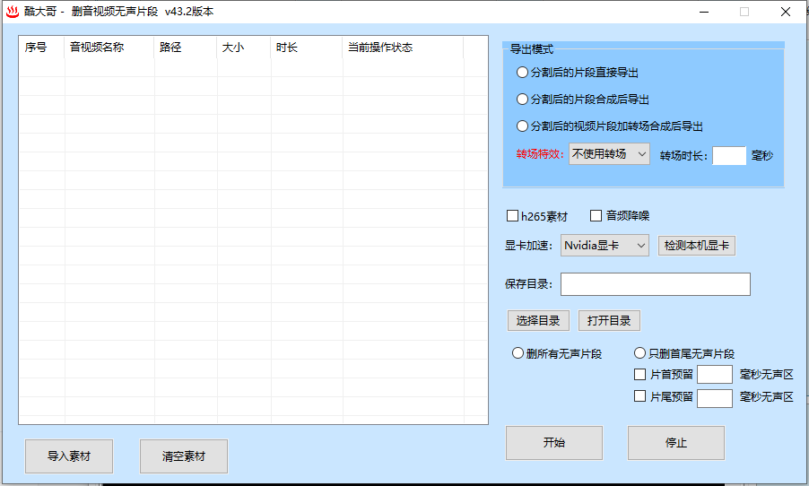Click the 选择目录 button

(x=538, y=321)
